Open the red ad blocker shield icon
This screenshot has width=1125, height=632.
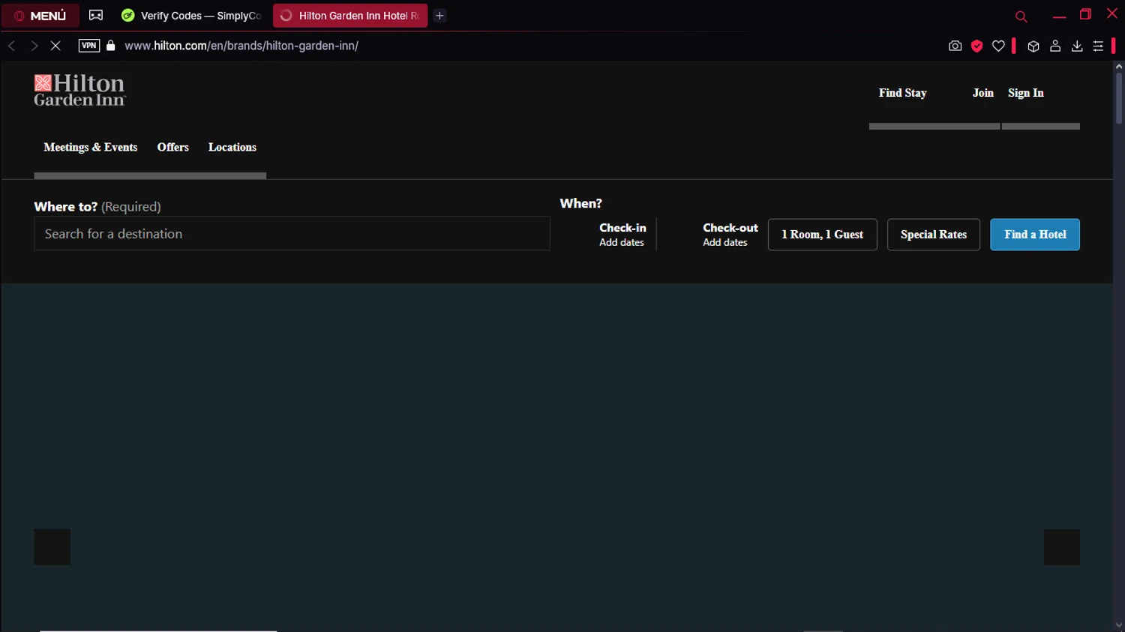click(976, 46)
